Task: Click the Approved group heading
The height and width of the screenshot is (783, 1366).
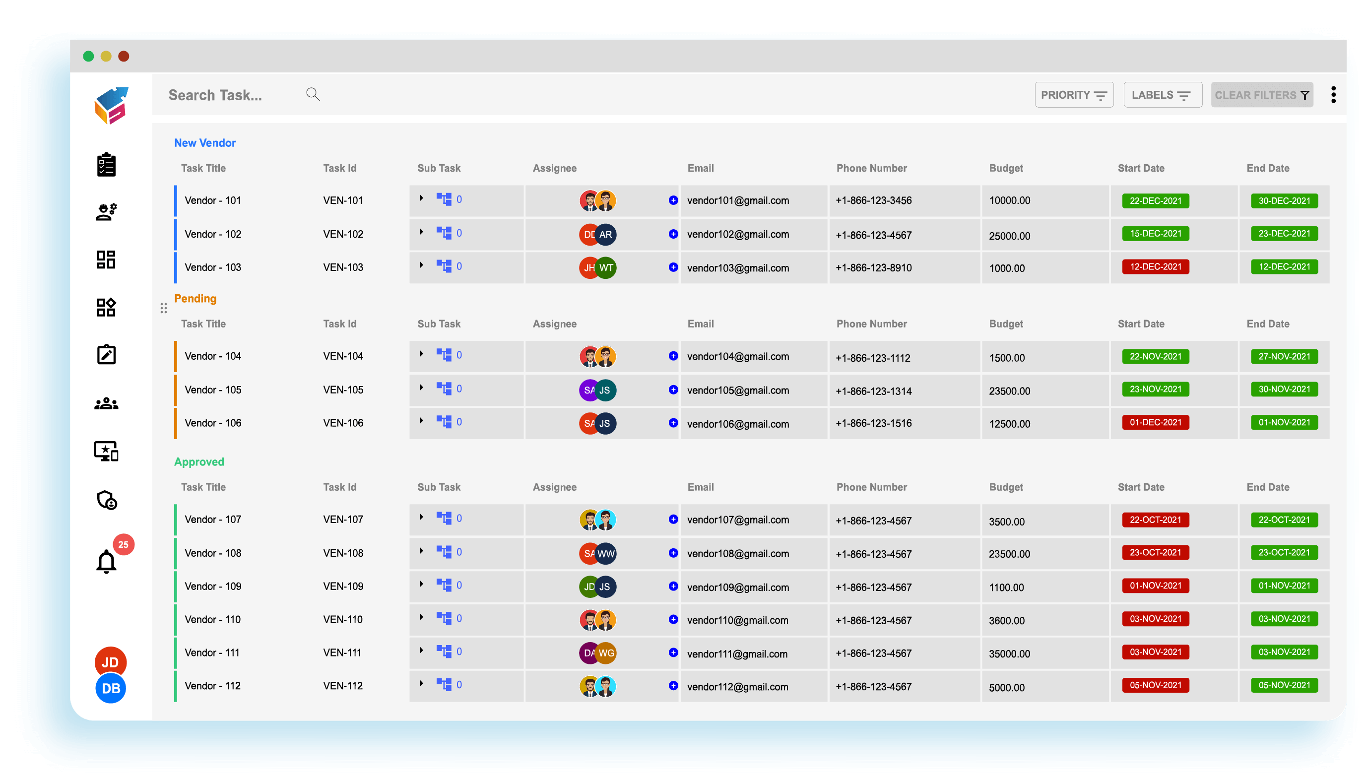Action: [x=199, y=462]
